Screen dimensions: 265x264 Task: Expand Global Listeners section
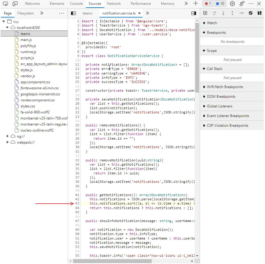pos(232,106)
